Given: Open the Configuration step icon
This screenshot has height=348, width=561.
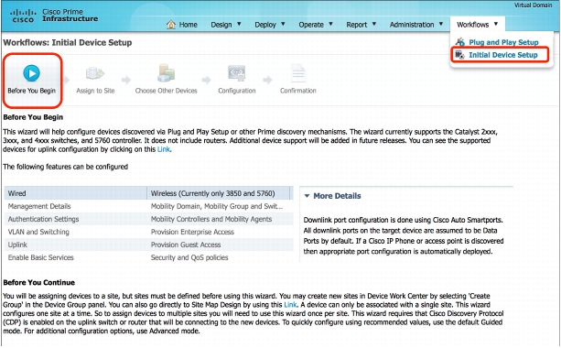Looking at the screenshot, I should point(237,73).
